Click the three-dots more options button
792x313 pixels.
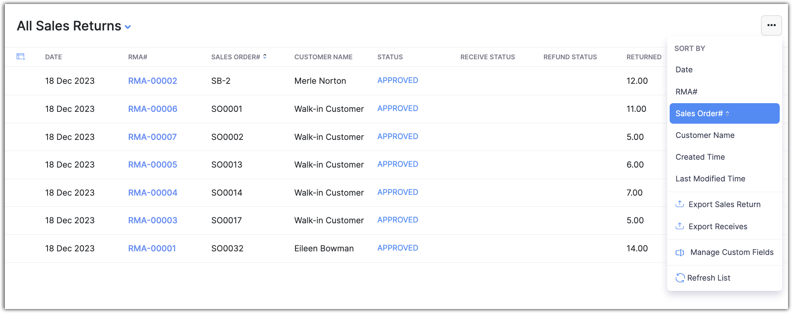771,25
